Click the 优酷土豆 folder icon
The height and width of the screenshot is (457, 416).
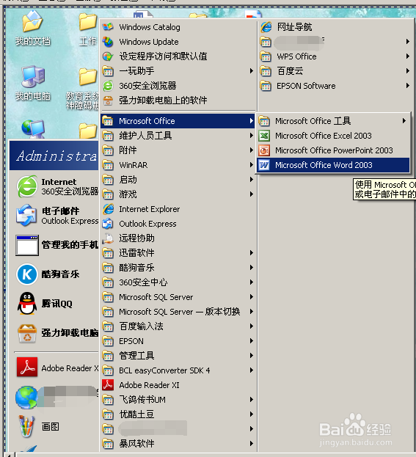coord(108,414)
